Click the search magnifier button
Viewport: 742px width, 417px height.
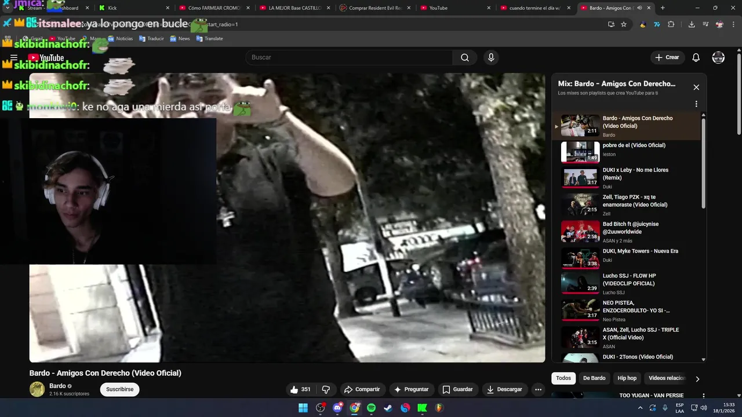tap(465, 57)
